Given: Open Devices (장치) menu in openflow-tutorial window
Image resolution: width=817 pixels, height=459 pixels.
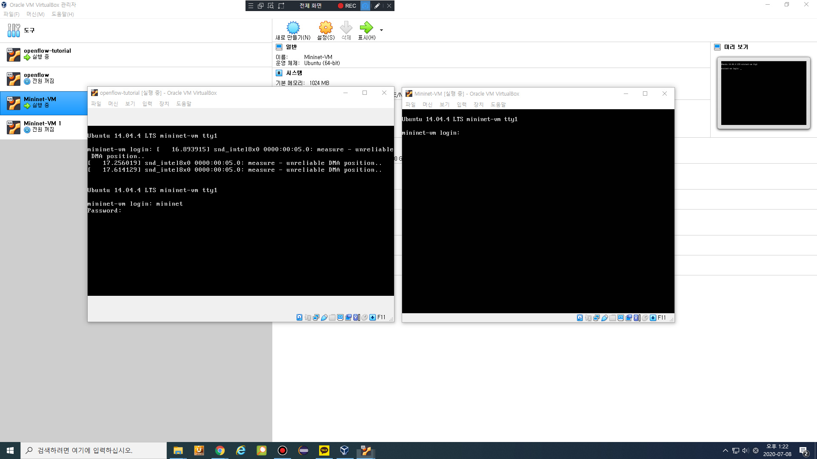Looking at the screenshot, I should [x=164, y=104].
